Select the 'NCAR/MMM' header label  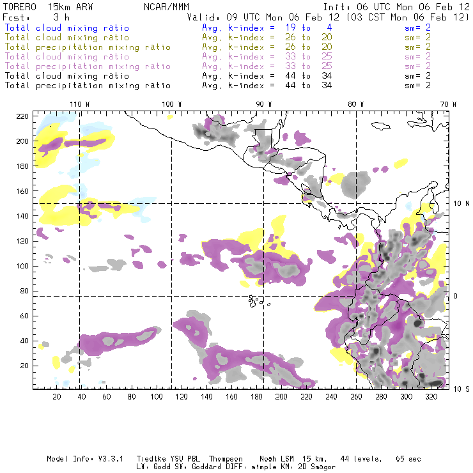(166, 7)
